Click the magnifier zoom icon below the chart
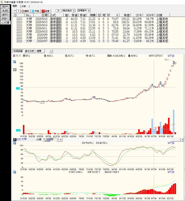Image resolution: width=185 pixels, height=201 pixels. click(x=44, y=139)
